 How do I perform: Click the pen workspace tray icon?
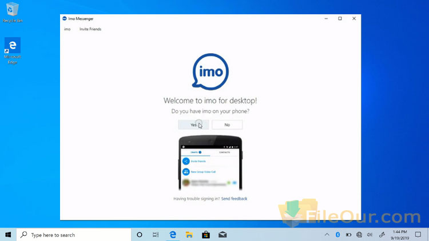[382, 235]
